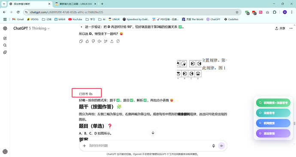Open the LINUX bookmark
Image resolution: width=296 pixels, height=157 pixels.
pyautogui.click(x=114, y=19)
